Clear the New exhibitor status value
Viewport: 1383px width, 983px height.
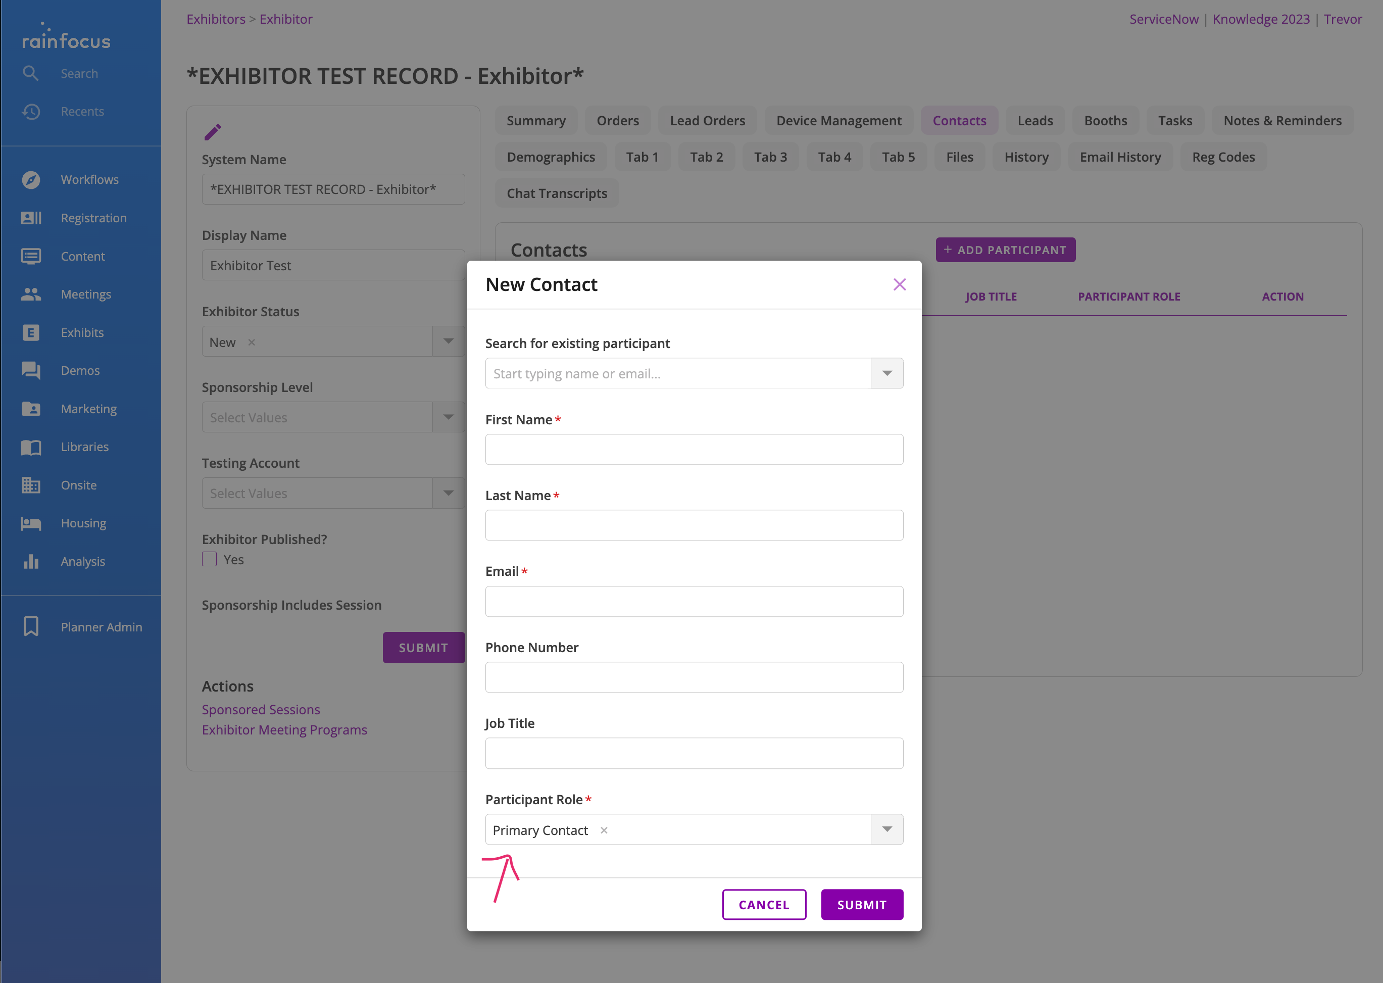click(x=252, y=342)
